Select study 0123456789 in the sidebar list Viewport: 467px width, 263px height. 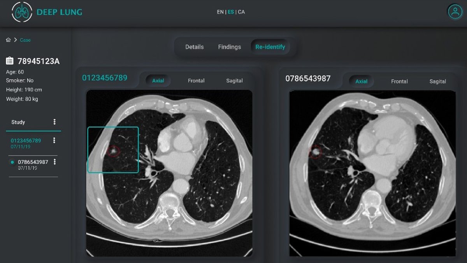click(26, 140)
